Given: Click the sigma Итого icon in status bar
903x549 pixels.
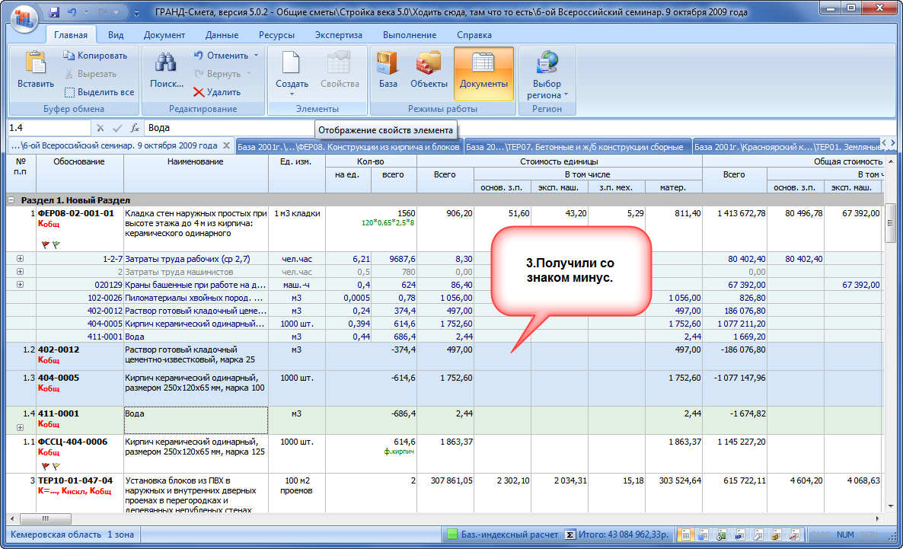Looking at the screenshot, I should point(570,535).
